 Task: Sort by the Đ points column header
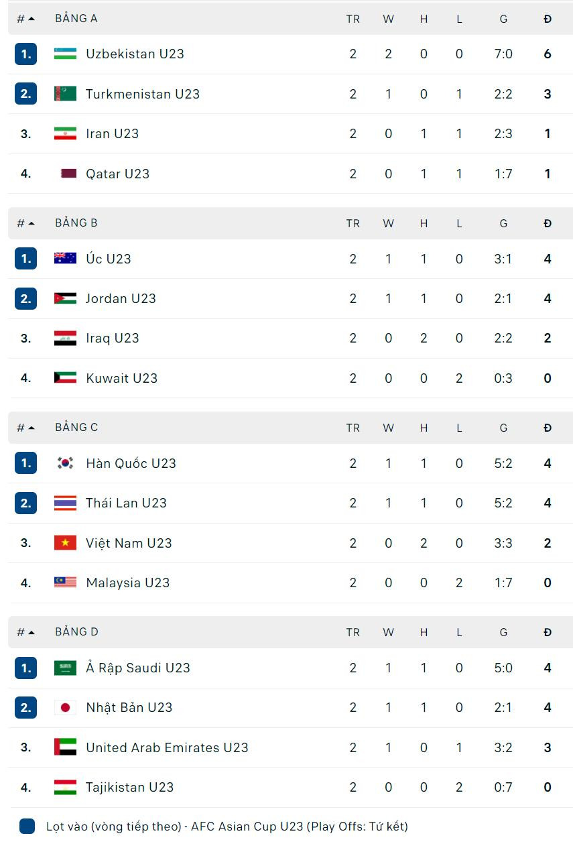[548, 18]
